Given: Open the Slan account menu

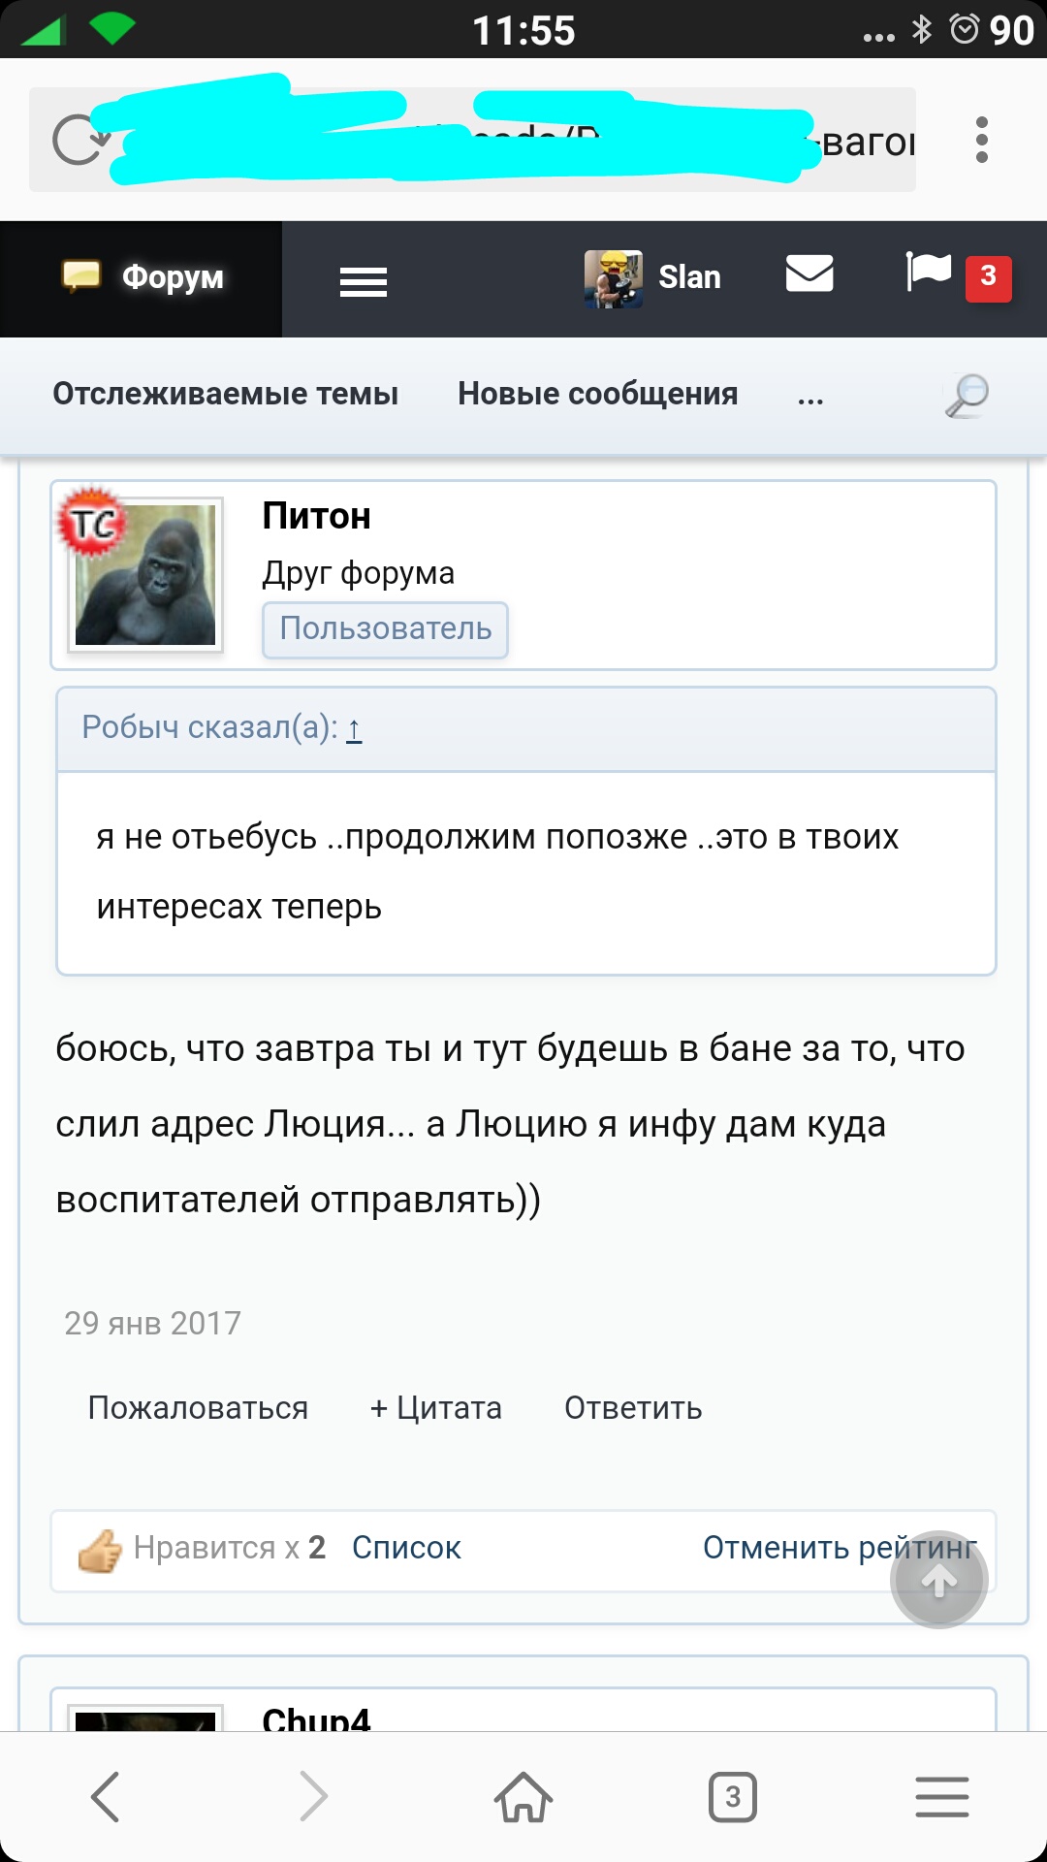Looking at the screenshot, I should pos(689,277).
